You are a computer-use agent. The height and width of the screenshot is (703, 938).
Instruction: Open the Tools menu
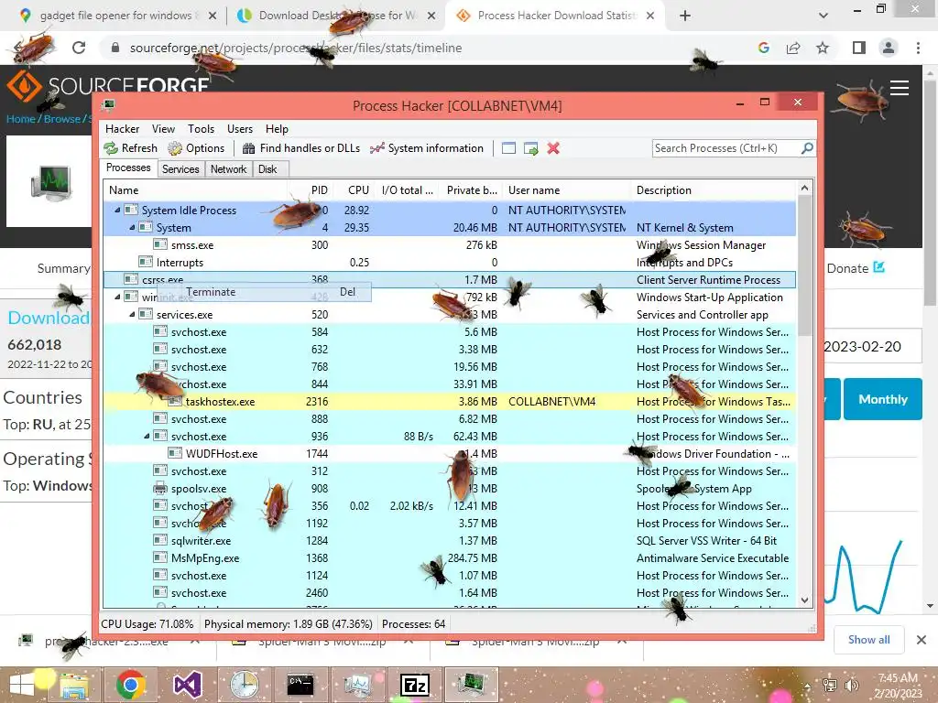201,128
